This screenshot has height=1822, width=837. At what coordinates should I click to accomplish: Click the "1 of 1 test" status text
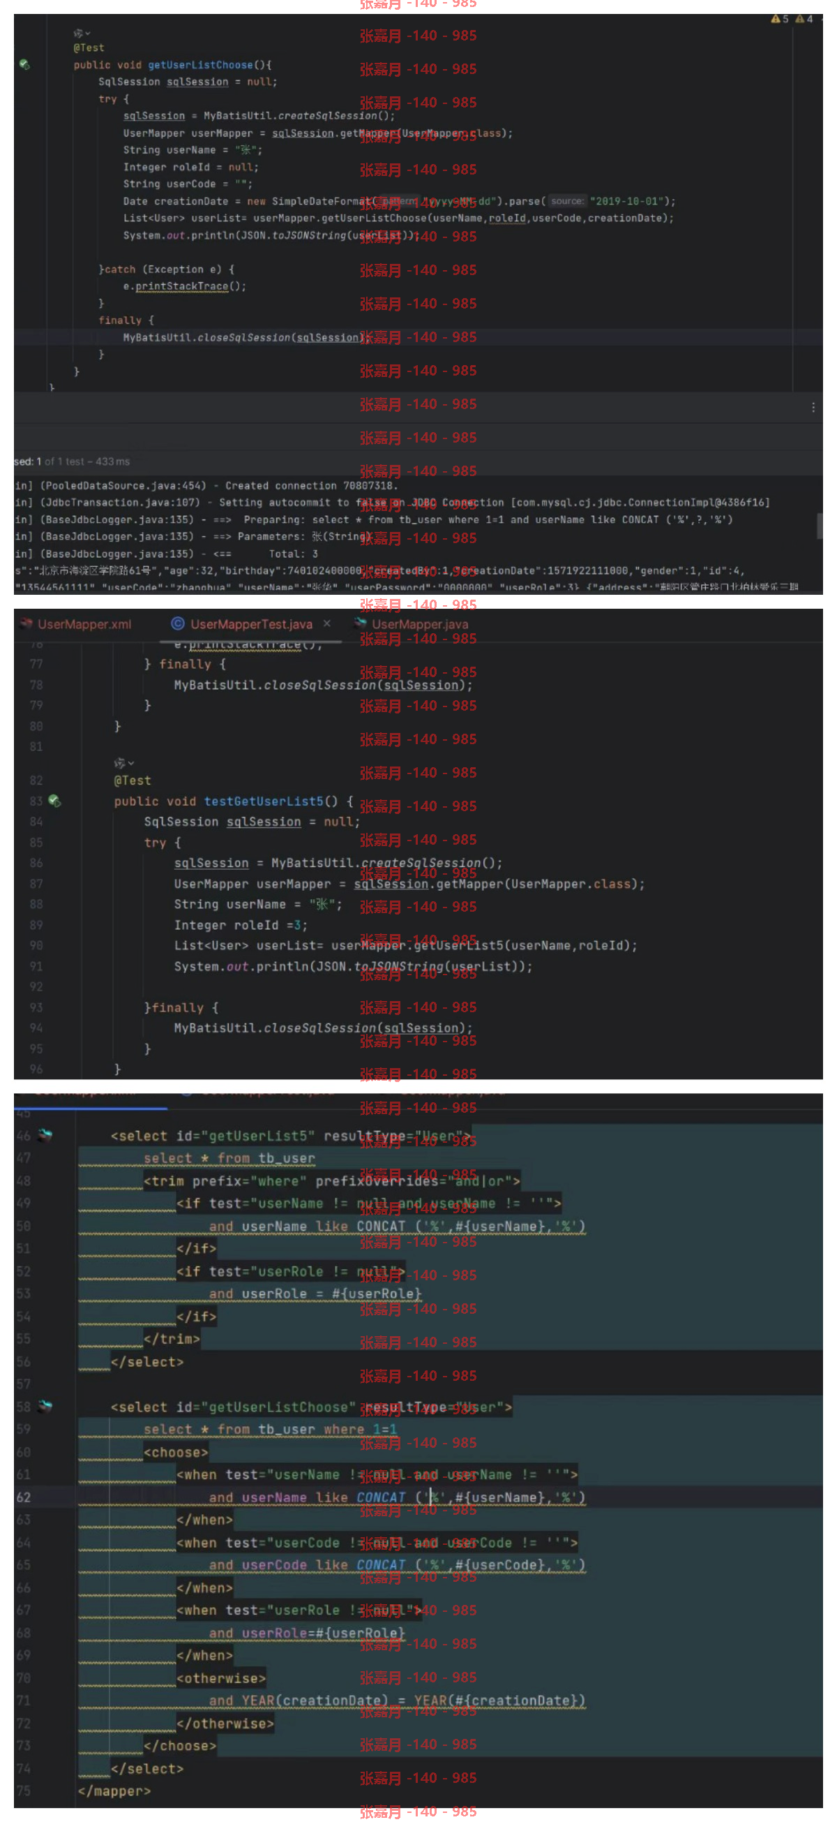pyautogui.click(x=61, y=461)
